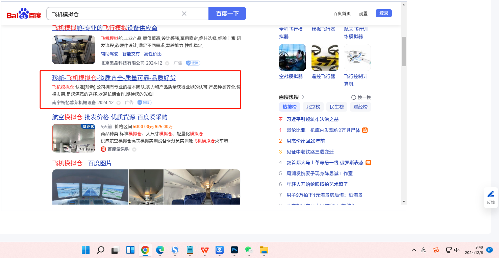
Task: Open Photoshop from the taskbar
Action: (x=234, y=250)
